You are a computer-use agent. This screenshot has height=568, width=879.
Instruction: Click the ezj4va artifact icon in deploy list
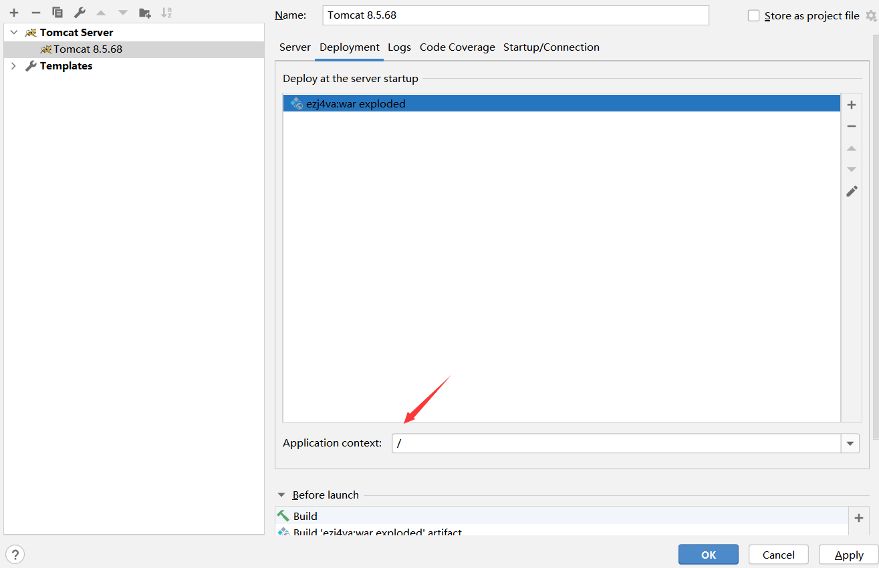click(296, 103)
